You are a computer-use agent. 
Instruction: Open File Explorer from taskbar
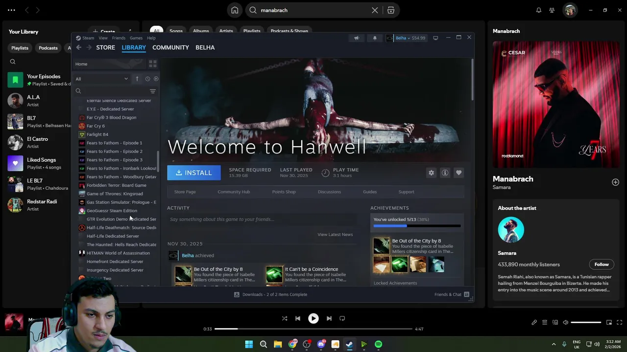278,344
